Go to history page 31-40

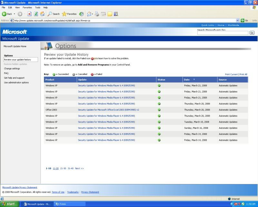pyautogui.click(x=71, y=169)
